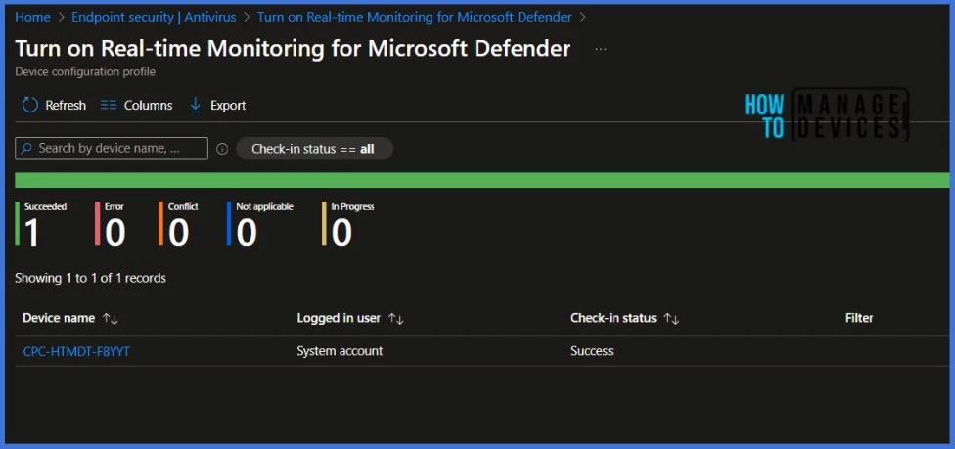Click the System account cell
This screenshot has width=955, height=449.
click(340, 351)
